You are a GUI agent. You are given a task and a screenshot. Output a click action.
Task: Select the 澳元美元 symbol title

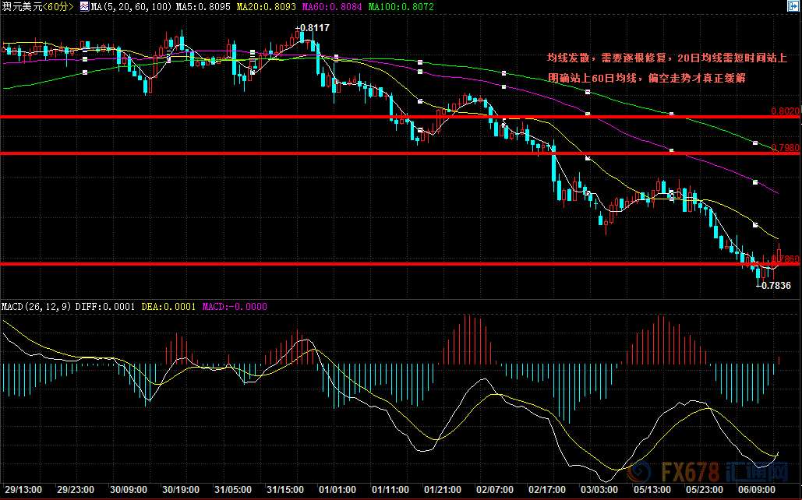click(21, 6)
